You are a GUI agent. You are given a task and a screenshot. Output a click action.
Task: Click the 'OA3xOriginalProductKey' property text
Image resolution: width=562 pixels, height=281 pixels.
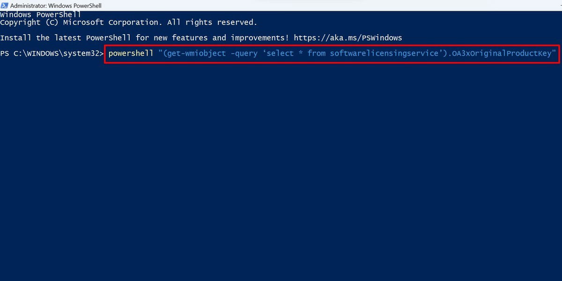(x=502, y=53)
